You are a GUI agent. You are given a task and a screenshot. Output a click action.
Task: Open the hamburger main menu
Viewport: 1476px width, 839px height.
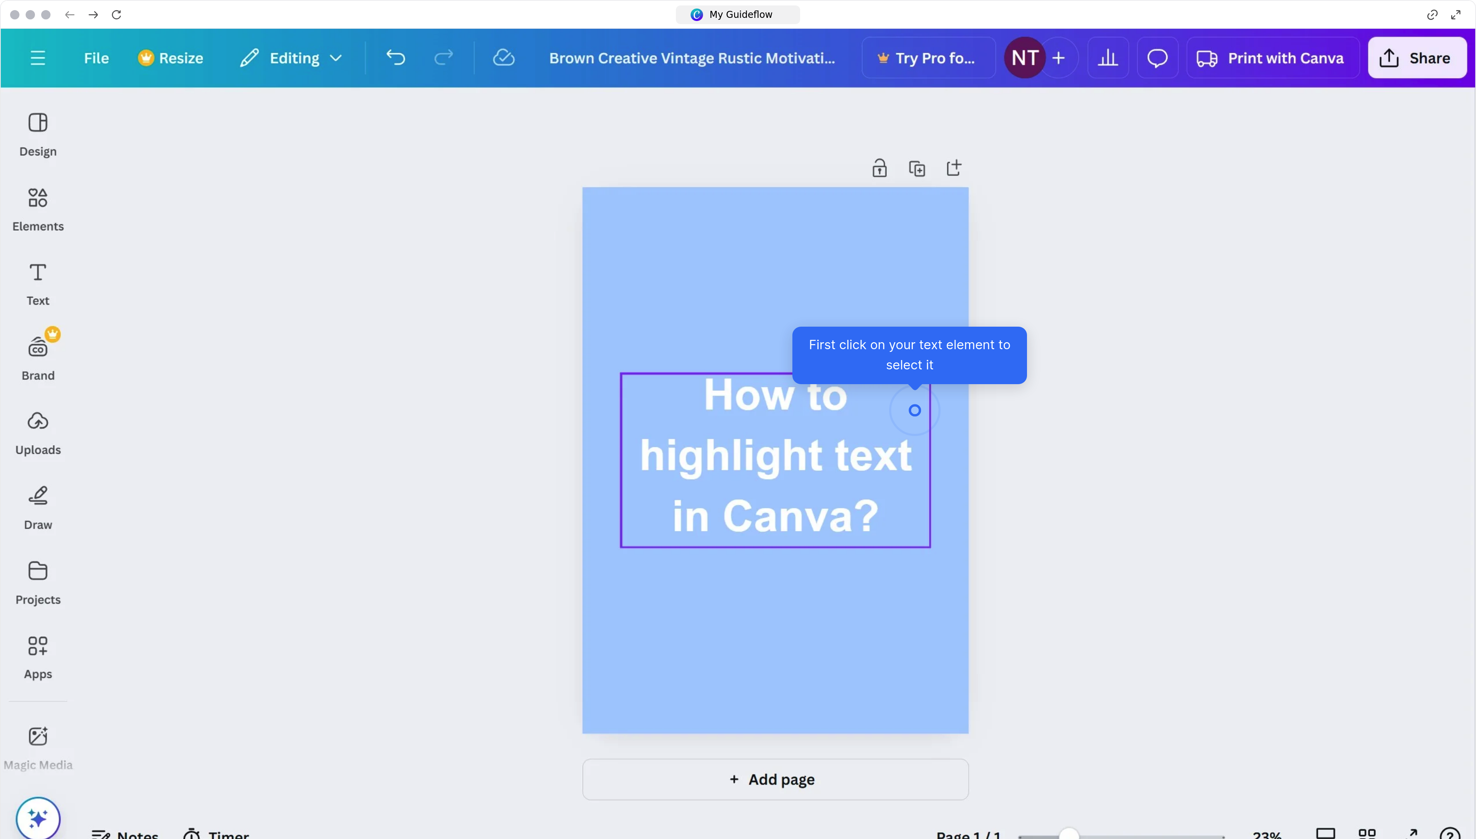click(x=37, y=57)
